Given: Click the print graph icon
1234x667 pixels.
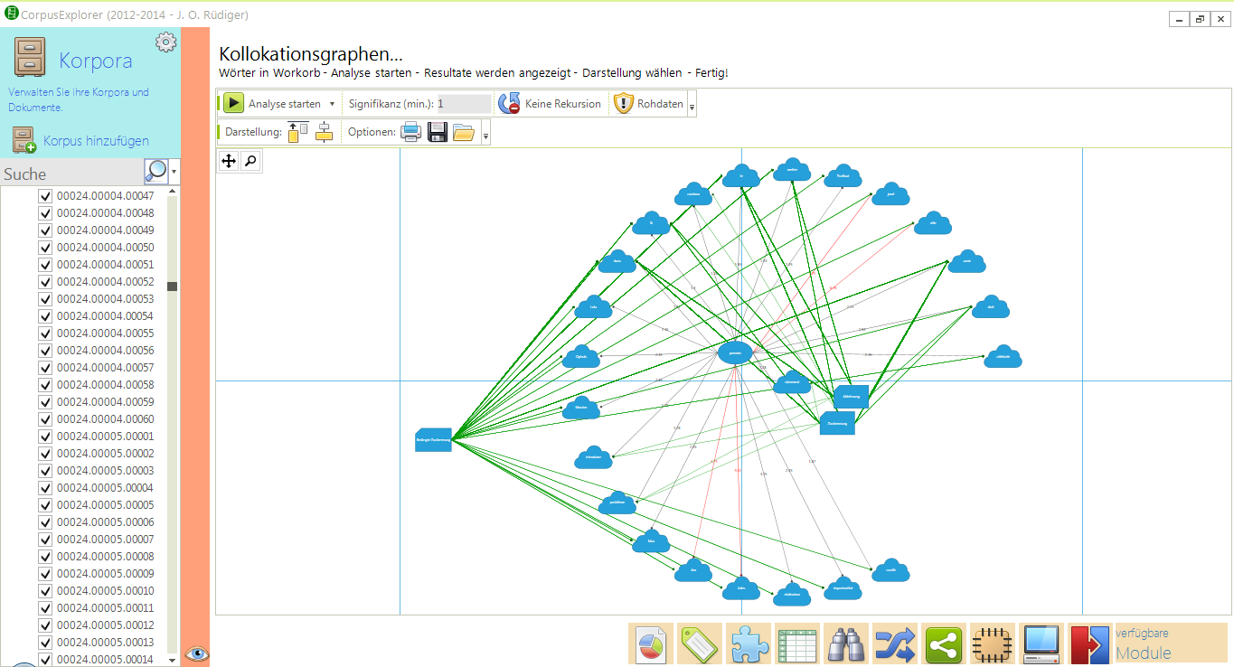Looking at the screenshot, I should [x=411, y=133].
